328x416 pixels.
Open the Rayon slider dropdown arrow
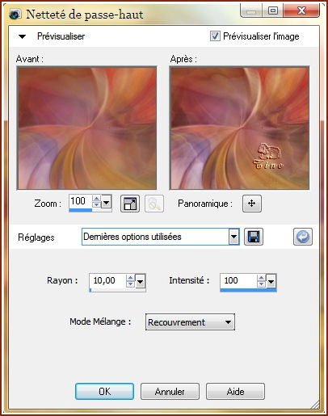(140, 282)
